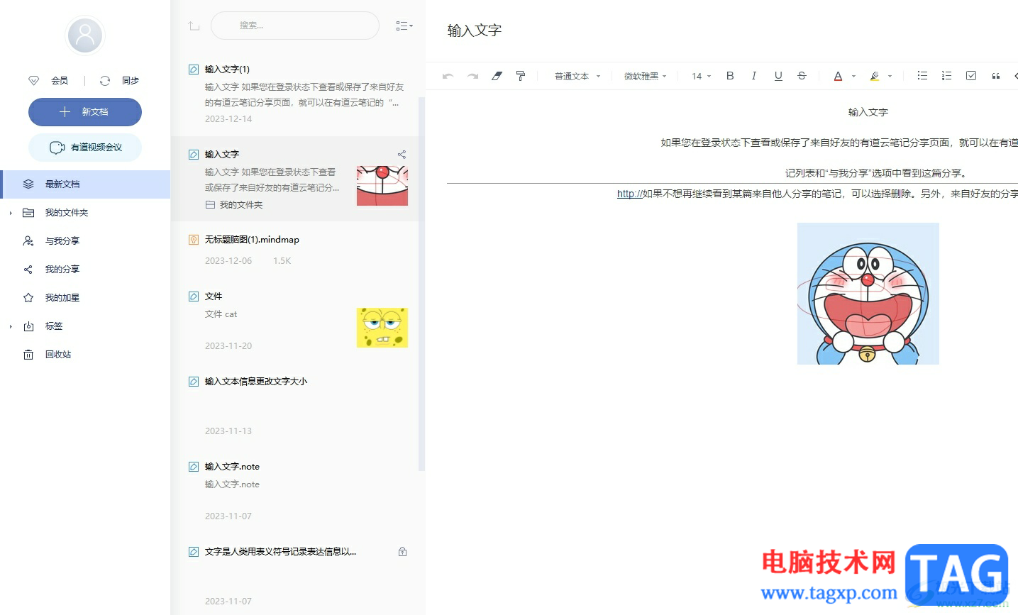
Task: Click the redo arrow in editor toolbar
Action: [472, 76]
